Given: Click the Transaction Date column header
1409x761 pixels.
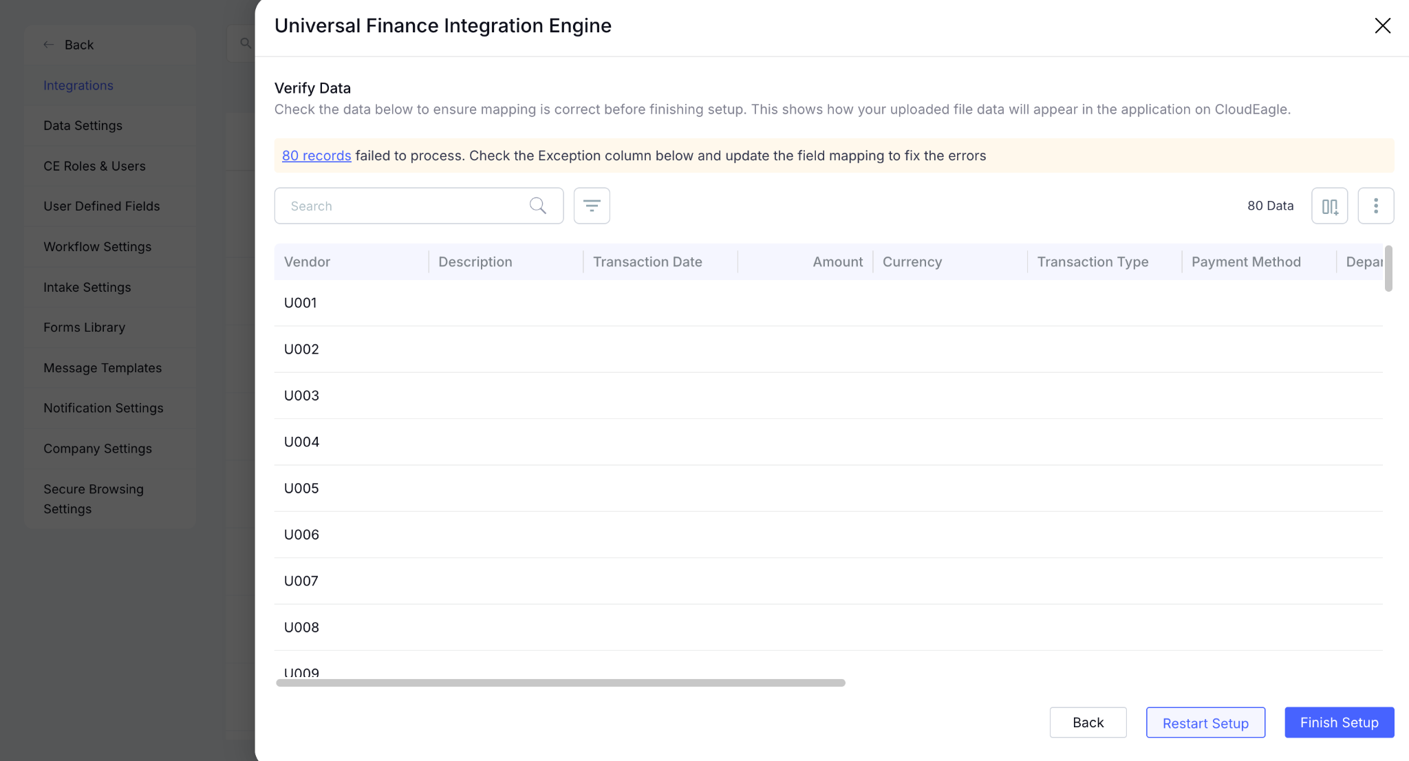Looking at the screenshot, I should coord(647,261).
